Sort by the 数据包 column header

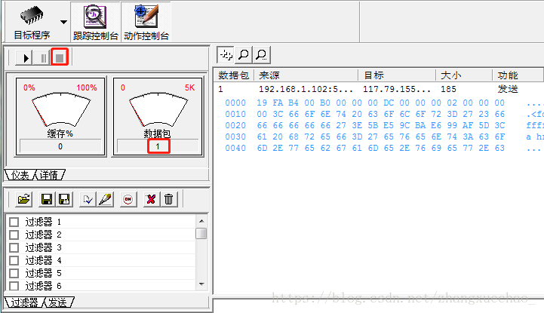point(234,75)
